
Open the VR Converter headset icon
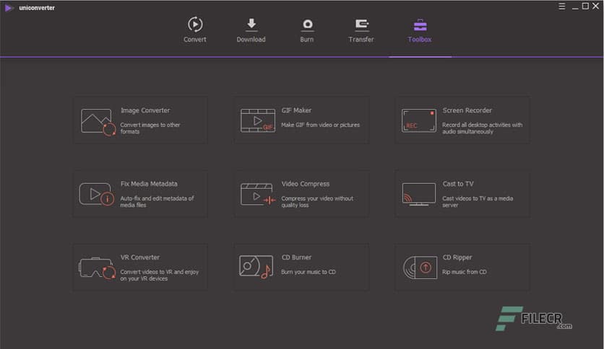coord(97,268)
